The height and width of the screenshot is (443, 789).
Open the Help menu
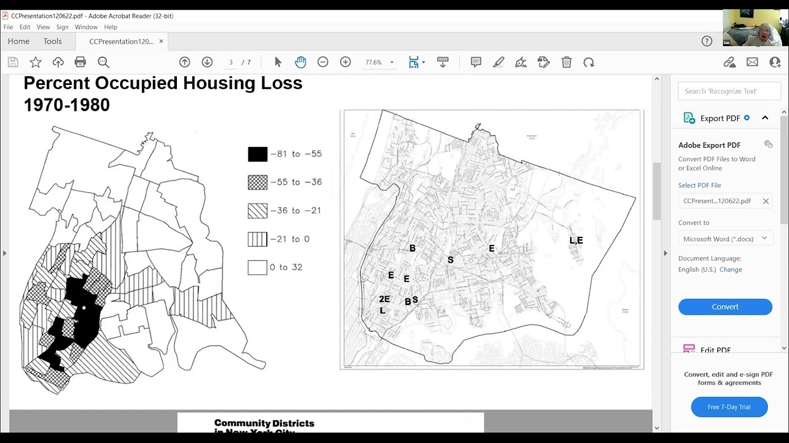[110, 27]
